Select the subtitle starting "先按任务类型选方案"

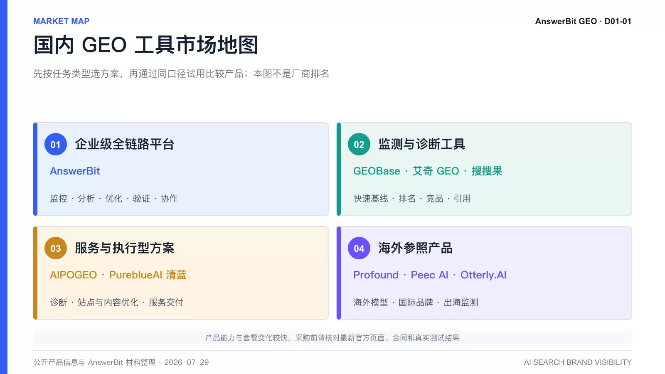181,74
